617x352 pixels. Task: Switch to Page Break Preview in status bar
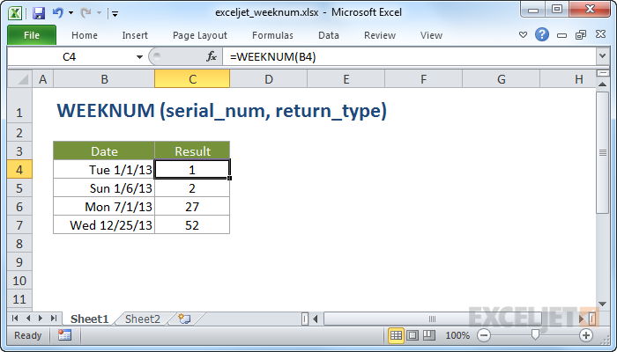(x=429, y=335)
